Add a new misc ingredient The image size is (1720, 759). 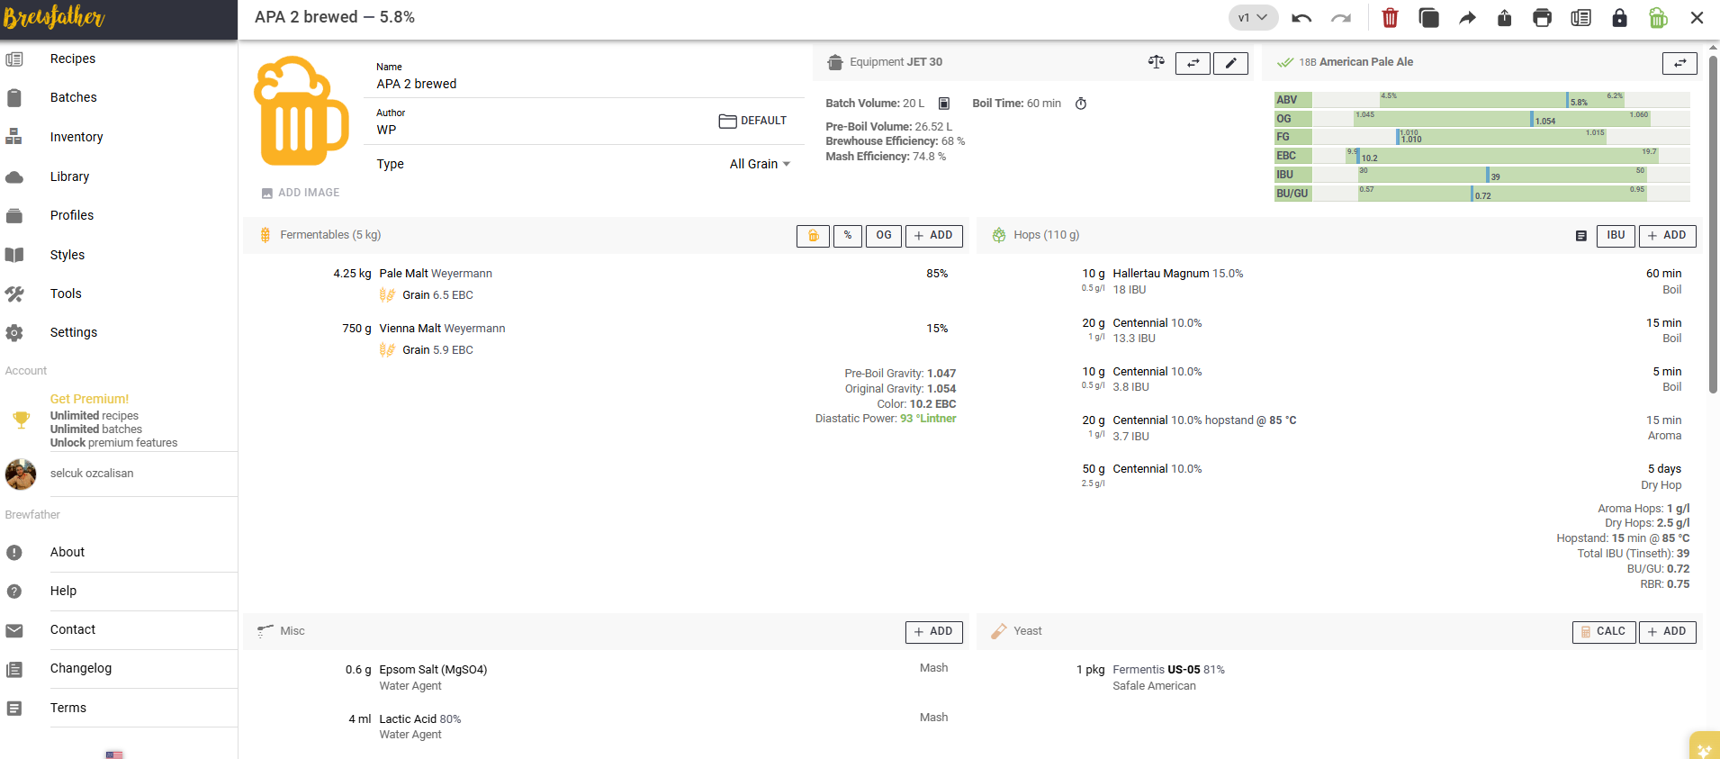pyautogui.click(x=933, y=632)
